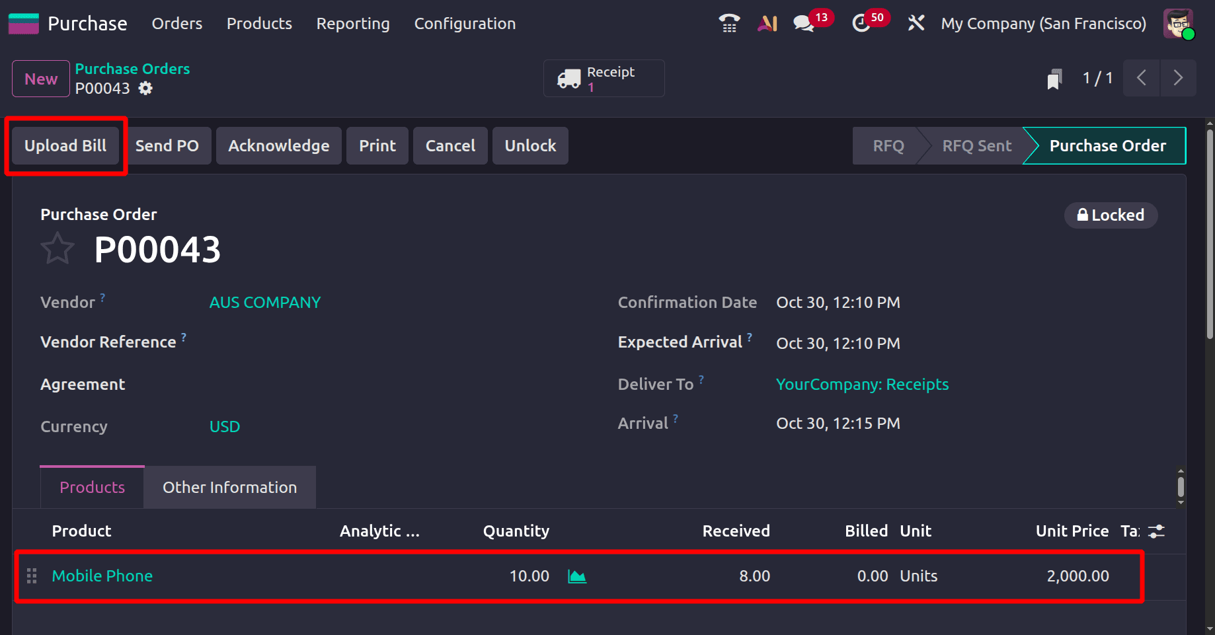Viewport: 1215px width, 635px height.
Task: Open the Reporting menu
Action: pos(352,23)
